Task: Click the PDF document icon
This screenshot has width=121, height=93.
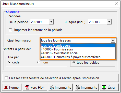Action: [x=27, y=87]
